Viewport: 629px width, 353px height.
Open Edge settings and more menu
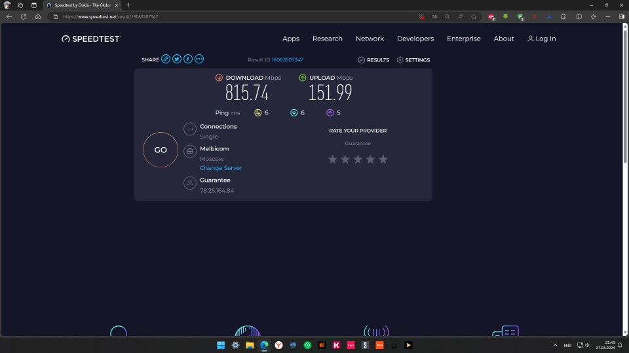[608, 17]
